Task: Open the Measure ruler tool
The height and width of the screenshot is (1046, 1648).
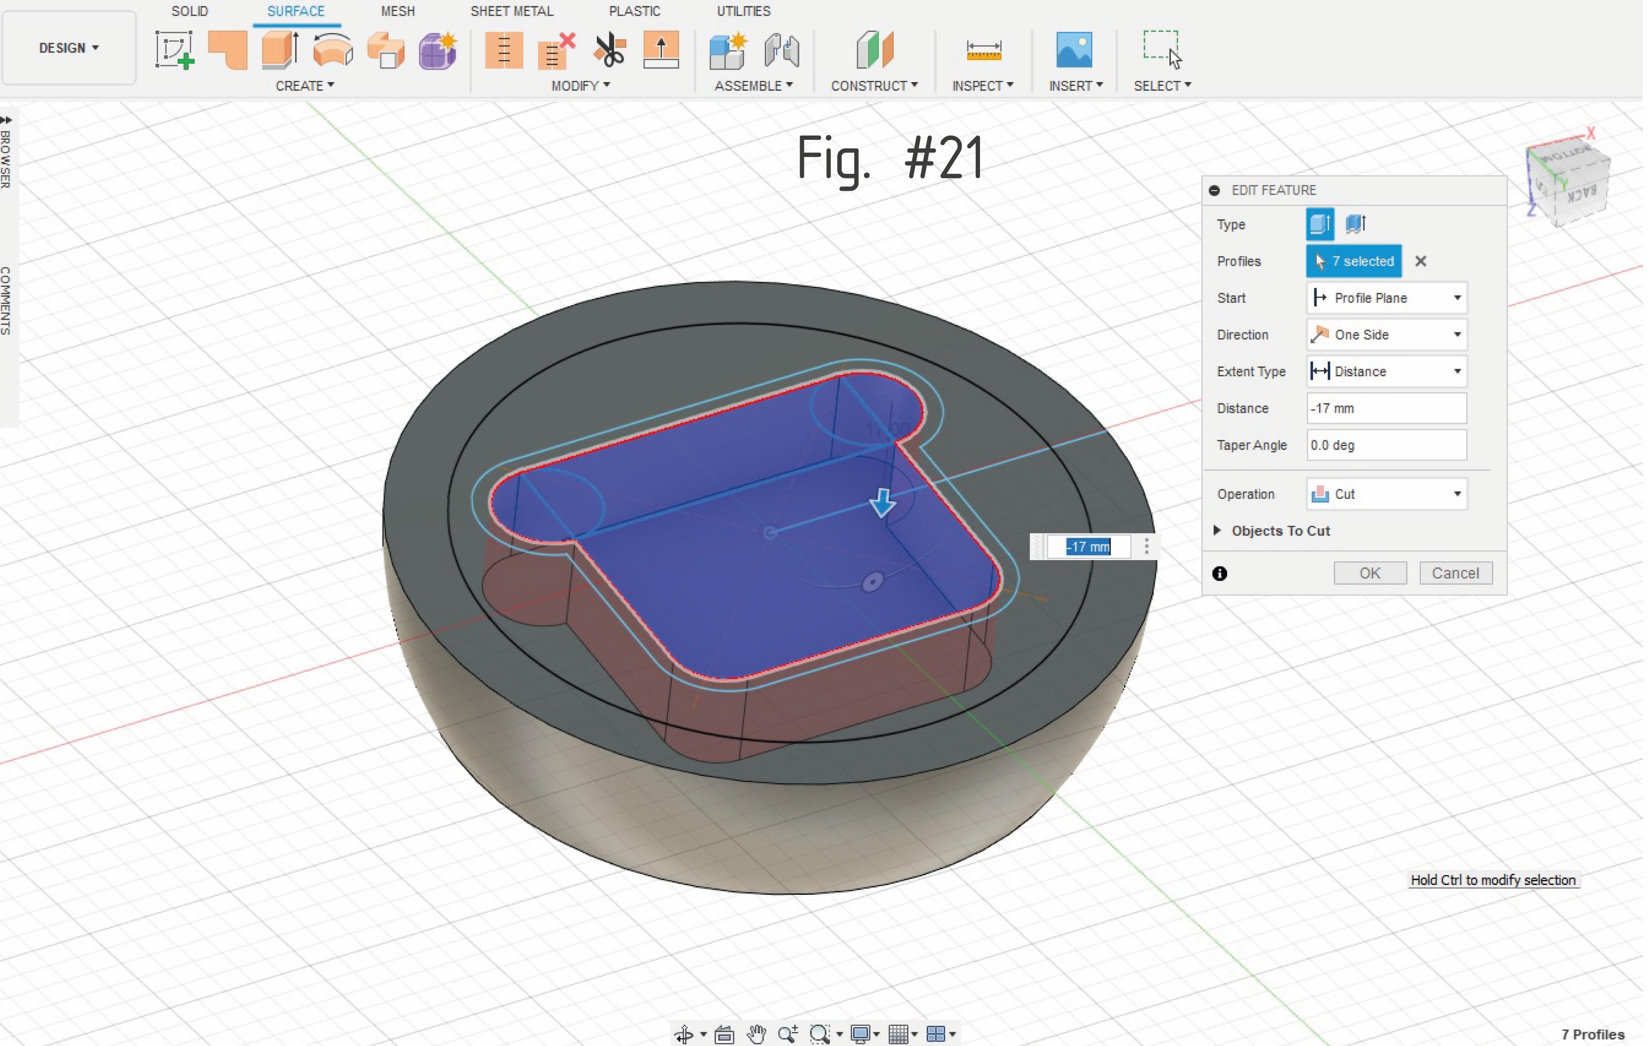Action: [984, 51]
